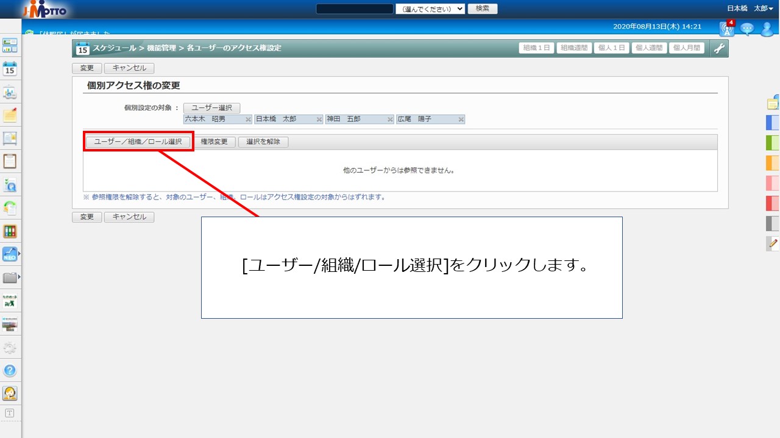Viewport: 780px width, 438px height.
Task: Remove 広尾 陽子 from selected users
Action: click(x=461, y=119)
